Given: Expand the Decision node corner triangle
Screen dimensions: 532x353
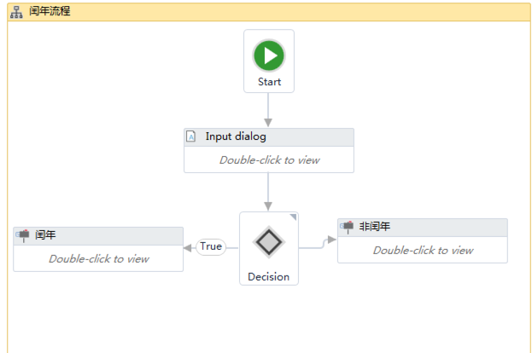Looking at the screenshot, I should (x=294, y=217).
